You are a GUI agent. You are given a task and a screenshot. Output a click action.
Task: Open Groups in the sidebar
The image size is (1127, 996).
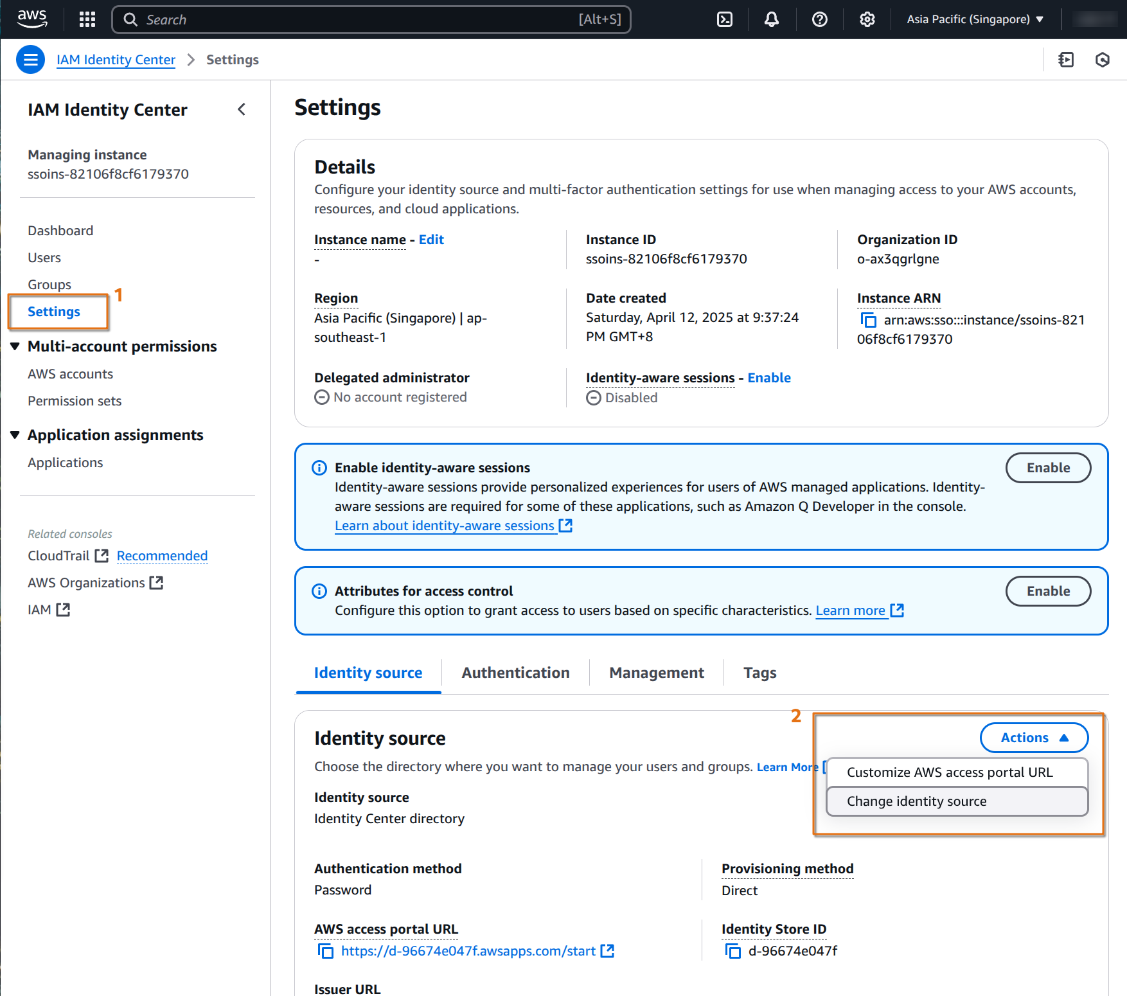pyautogui.click(x=49, y=285)
